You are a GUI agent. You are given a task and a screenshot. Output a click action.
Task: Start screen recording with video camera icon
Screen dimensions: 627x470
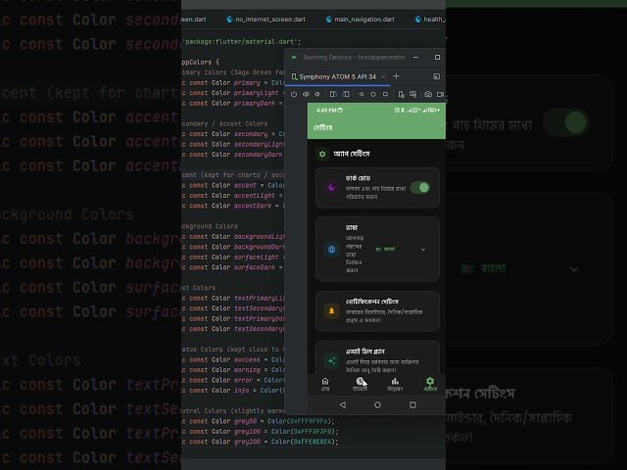pos(440,94)
